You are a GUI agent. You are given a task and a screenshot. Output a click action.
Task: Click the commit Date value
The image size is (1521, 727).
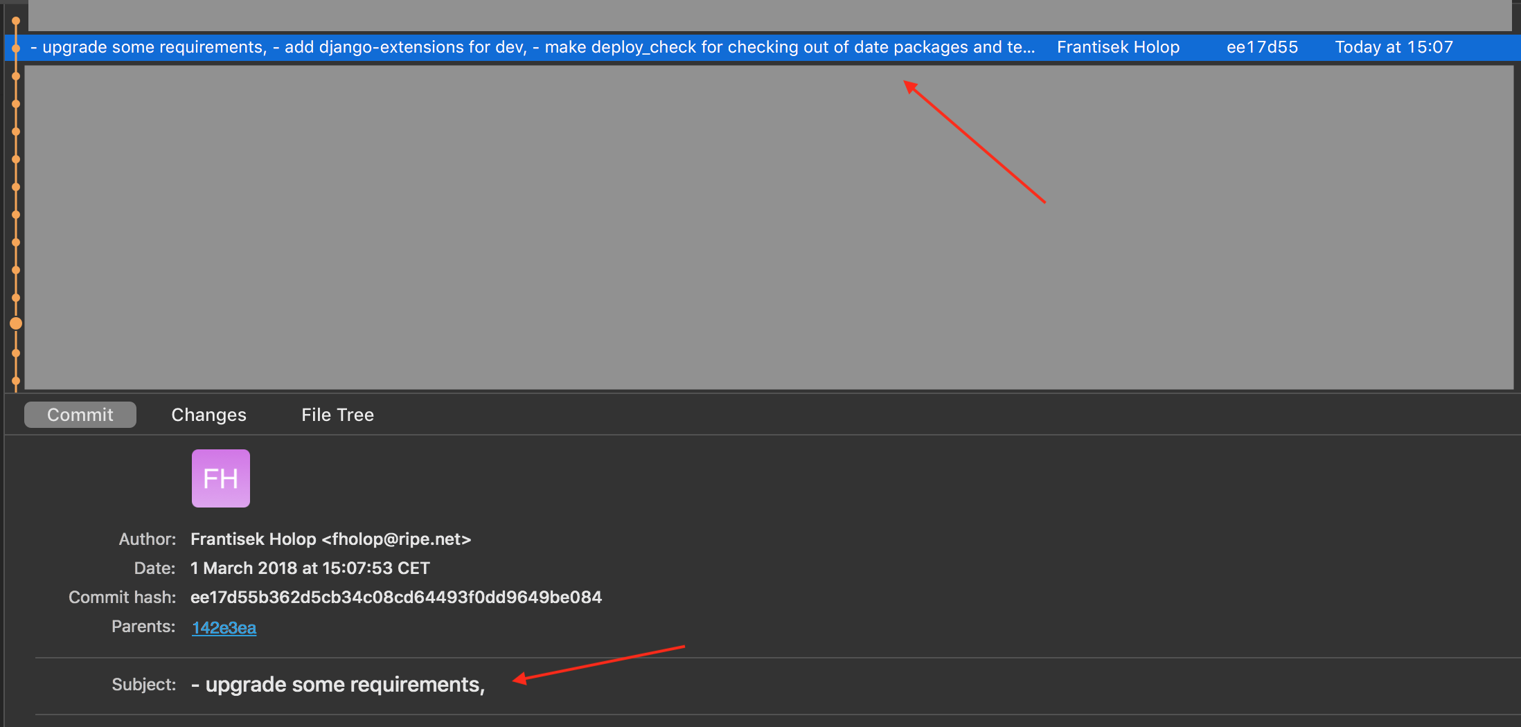click(310, 568)
